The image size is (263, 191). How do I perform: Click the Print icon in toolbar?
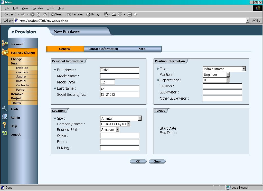pyautogui.click(x=114, y=14)
